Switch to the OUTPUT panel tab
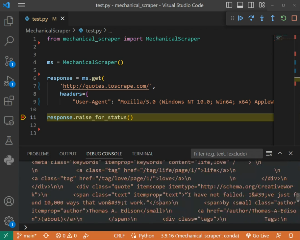 click(68, 154)
